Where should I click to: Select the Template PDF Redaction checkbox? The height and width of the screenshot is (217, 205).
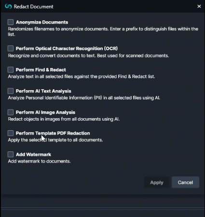(11, 133)
